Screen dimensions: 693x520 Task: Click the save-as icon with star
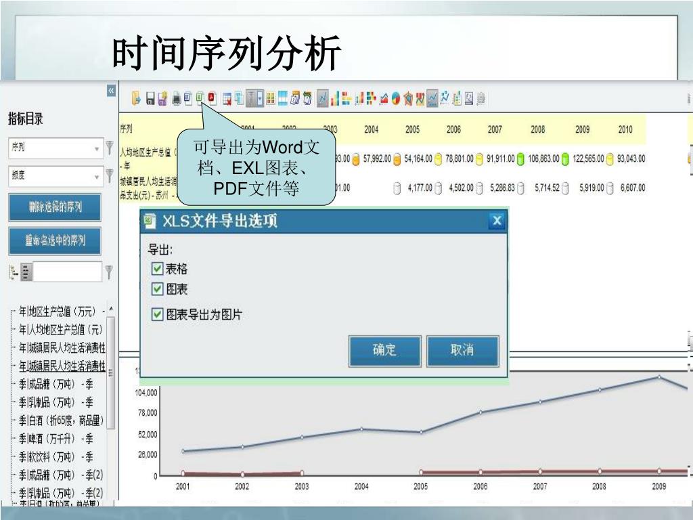point(162,98)
